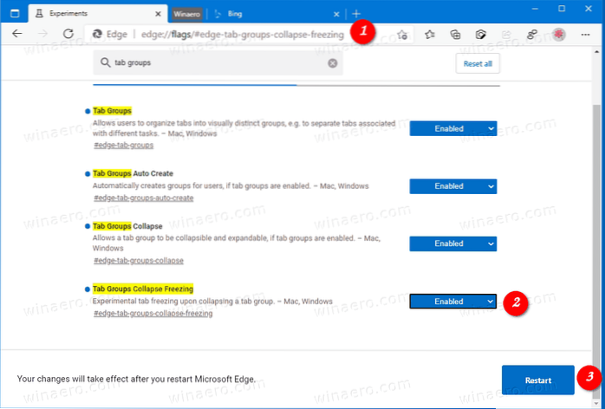Add this page to favorites via star icon

click(402, 35)
